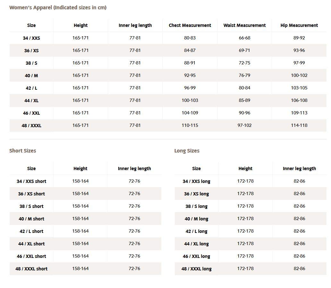Viewport: 331px width, 288px height.
Task: Select the Long Sizes heading
Action: click(x=187, y=151)
